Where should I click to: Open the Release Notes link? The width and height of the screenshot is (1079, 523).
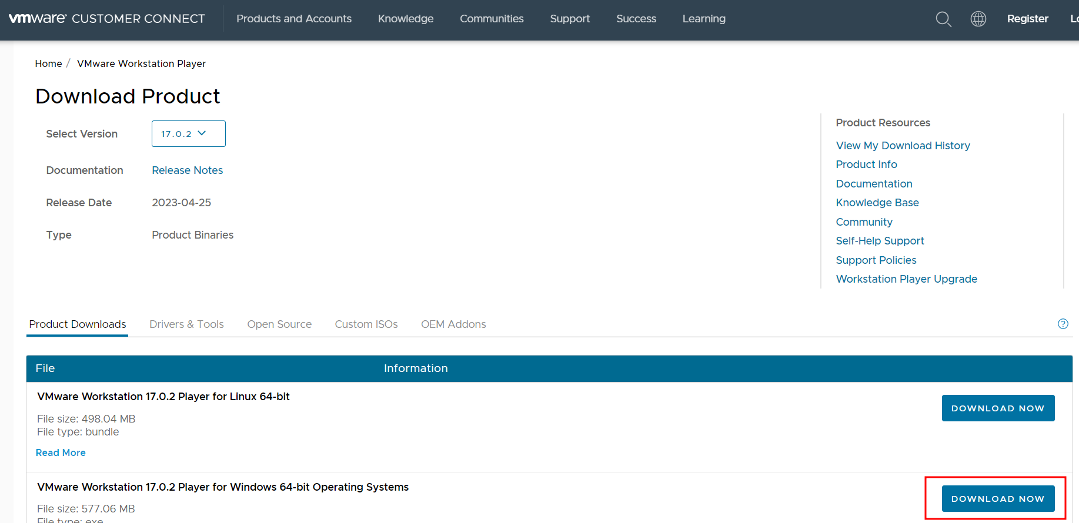(188, 170)
